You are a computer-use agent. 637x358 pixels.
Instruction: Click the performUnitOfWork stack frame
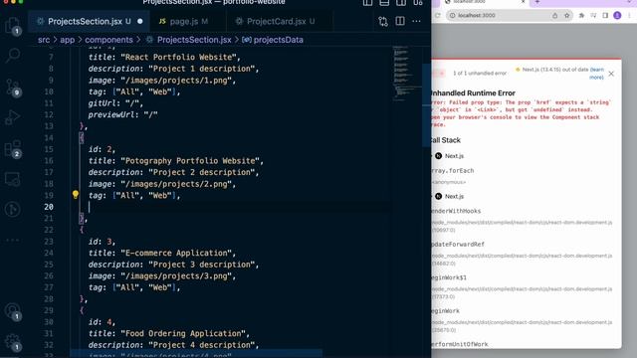point(460,344)
